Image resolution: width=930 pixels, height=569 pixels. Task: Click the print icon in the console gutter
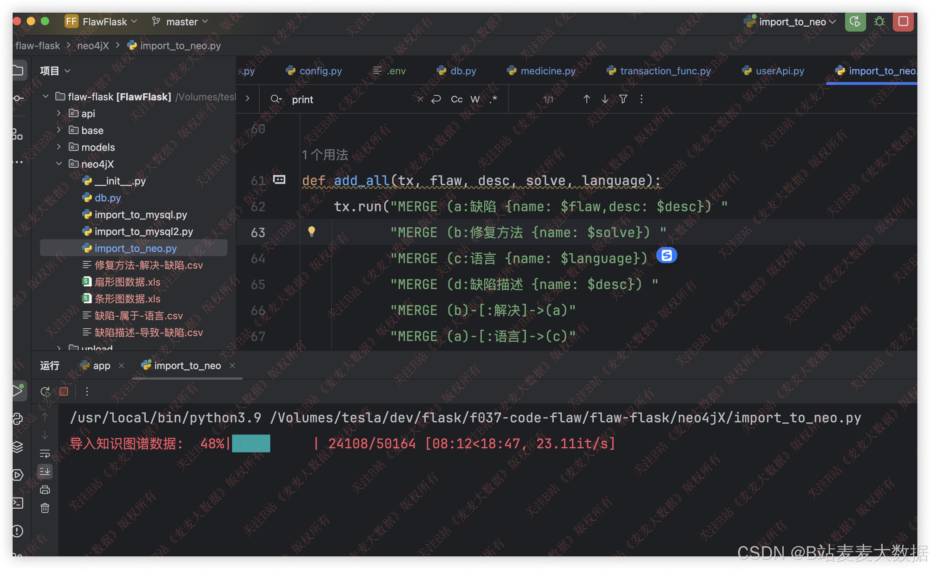[45, 489]
